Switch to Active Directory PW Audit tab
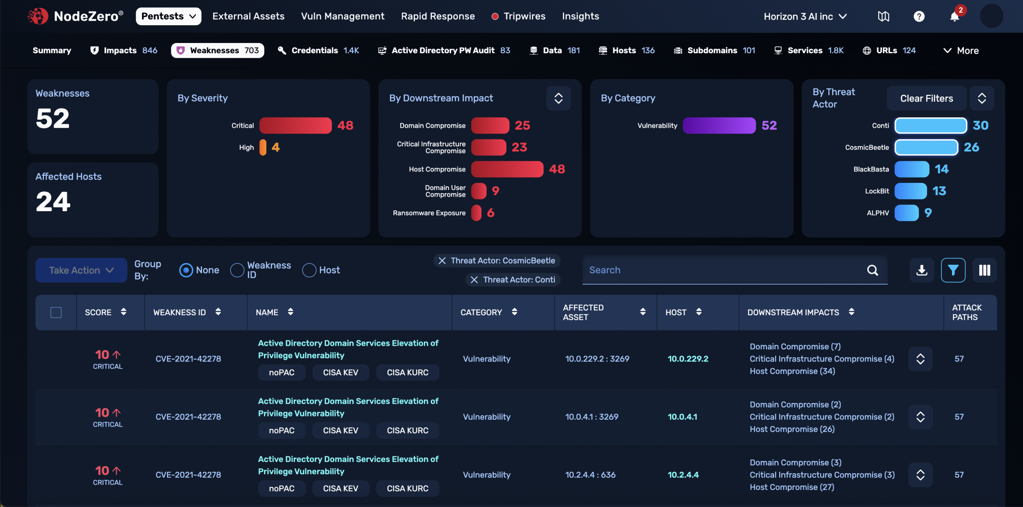 pyautogui.click(x=444, y=50)
